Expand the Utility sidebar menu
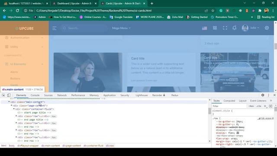Image resolution: width=277 pixels, height=156 pixels. (24, 47)
